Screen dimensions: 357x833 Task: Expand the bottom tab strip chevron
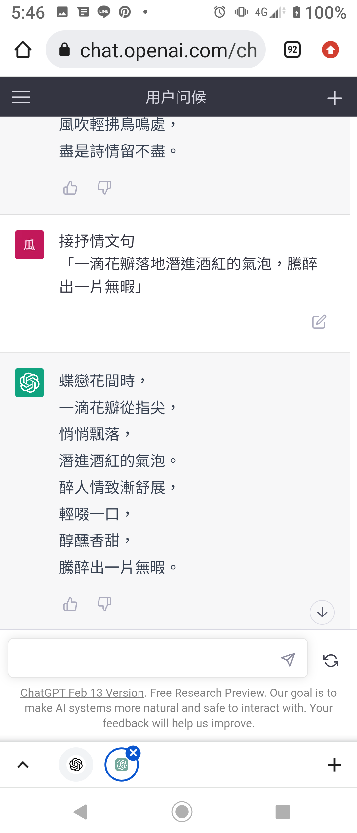coord(23,765)
